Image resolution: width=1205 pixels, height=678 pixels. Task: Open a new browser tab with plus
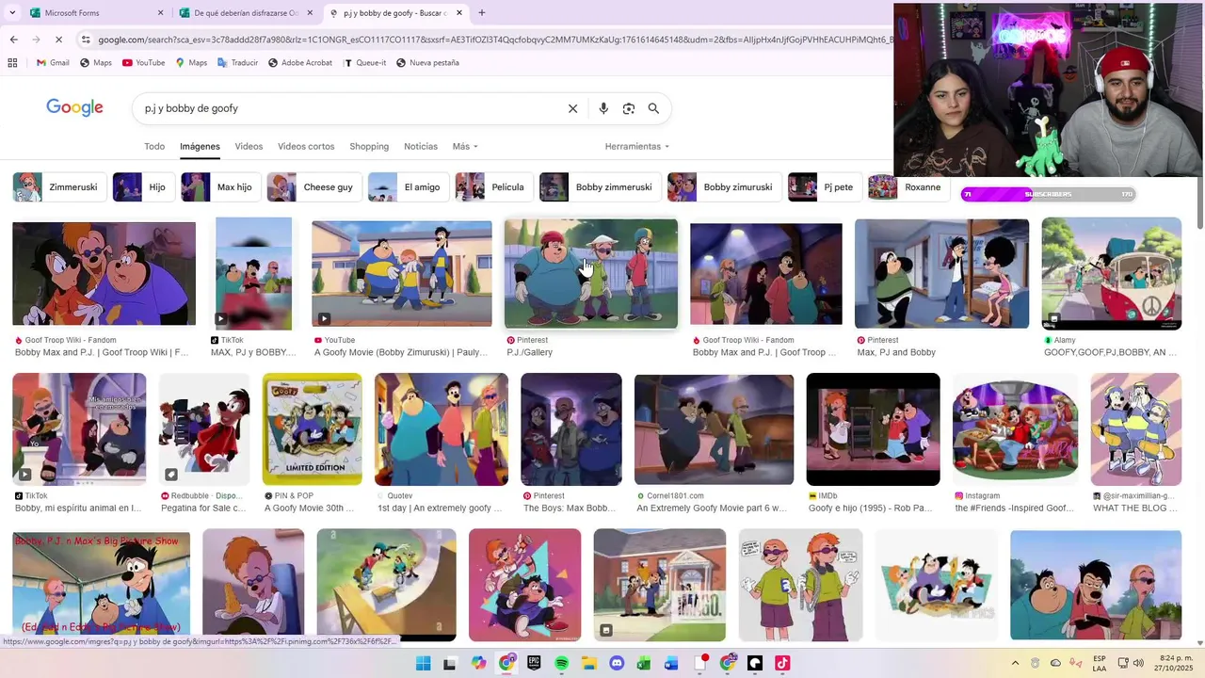[x=482, y=13]
